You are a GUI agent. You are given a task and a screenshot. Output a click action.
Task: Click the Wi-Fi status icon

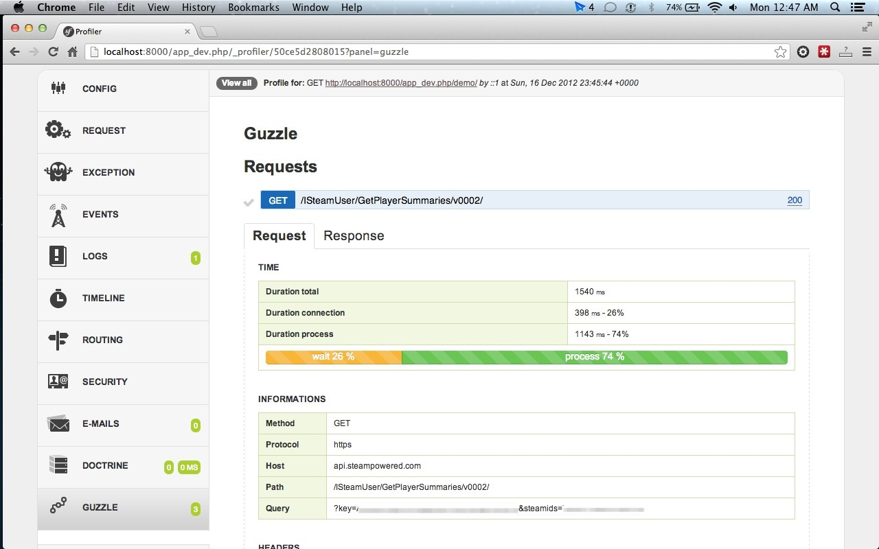tap(715, 7)
